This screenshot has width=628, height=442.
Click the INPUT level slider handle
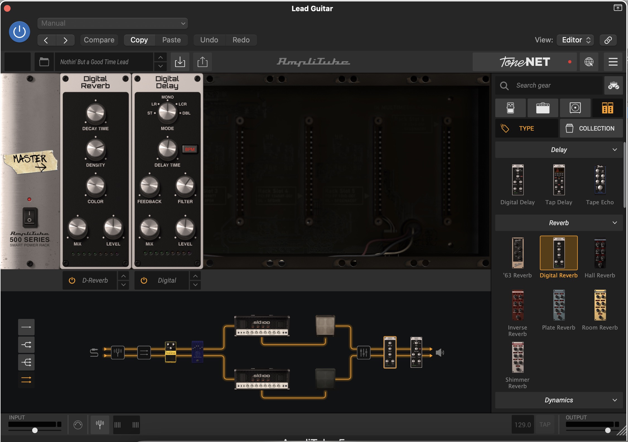coord(35,430)
